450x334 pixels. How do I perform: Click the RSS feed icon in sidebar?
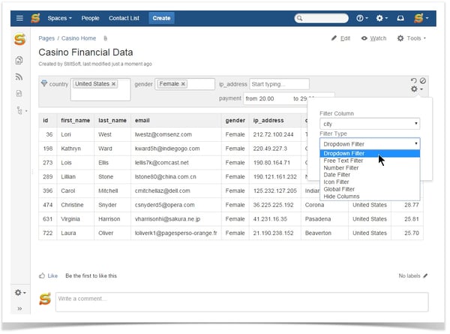(19, 77)
